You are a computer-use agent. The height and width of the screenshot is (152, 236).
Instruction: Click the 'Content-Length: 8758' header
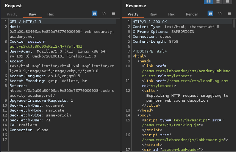click(155, 42)
